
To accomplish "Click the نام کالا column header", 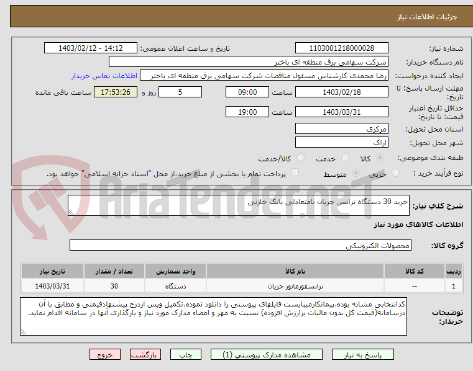I will (x=295, y=271).
